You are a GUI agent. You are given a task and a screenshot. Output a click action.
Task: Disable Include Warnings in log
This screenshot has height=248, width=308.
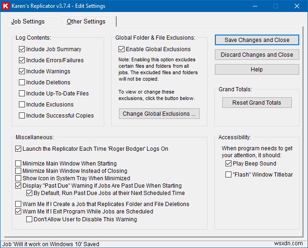pos(22,71)
